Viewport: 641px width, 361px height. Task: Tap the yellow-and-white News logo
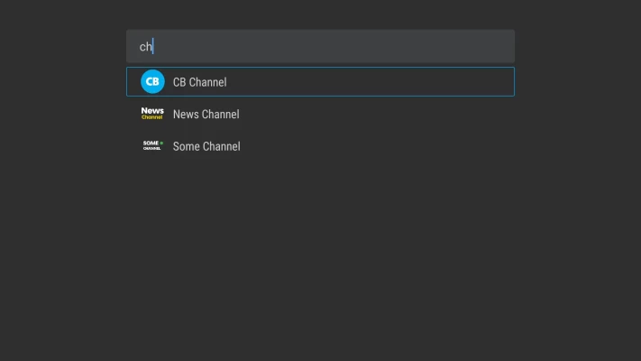(x=152, y=114)
